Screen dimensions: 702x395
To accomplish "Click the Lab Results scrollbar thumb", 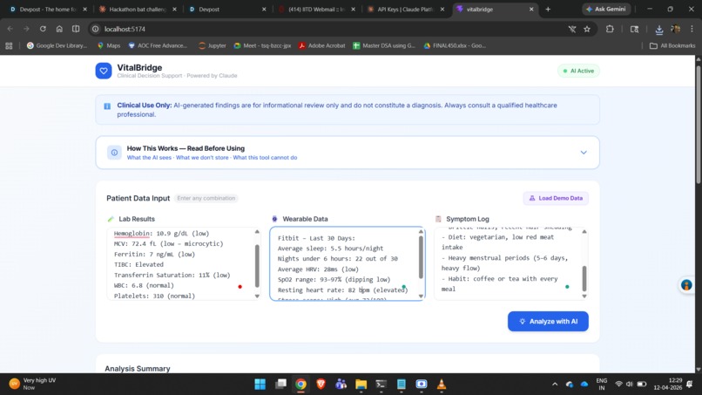I will coord(257,265).
